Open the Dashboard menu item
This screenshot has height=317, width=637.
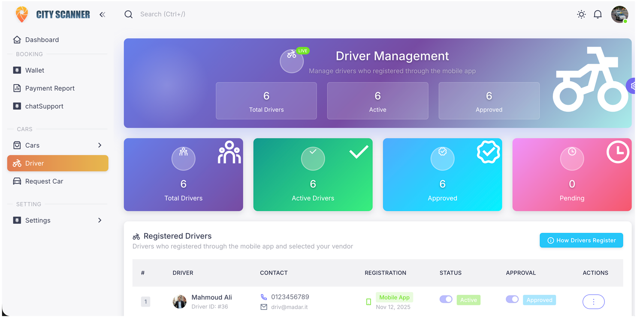coord(41,39)
